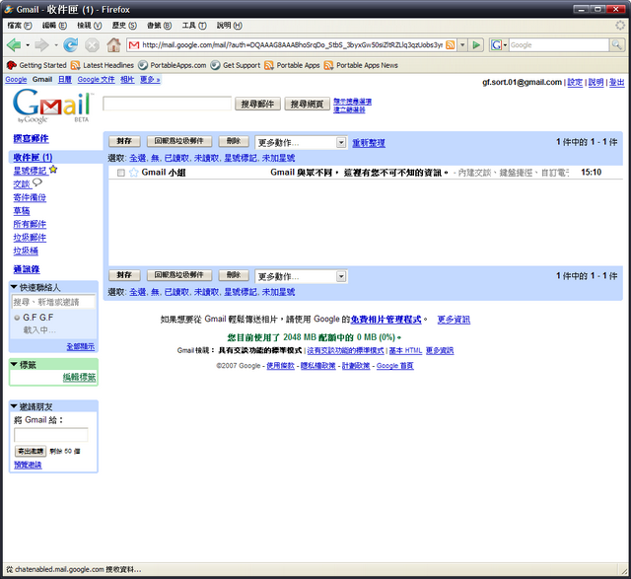Click the activity throbber icon near the menu bar
Screen dimensions: 631x579
620,26
